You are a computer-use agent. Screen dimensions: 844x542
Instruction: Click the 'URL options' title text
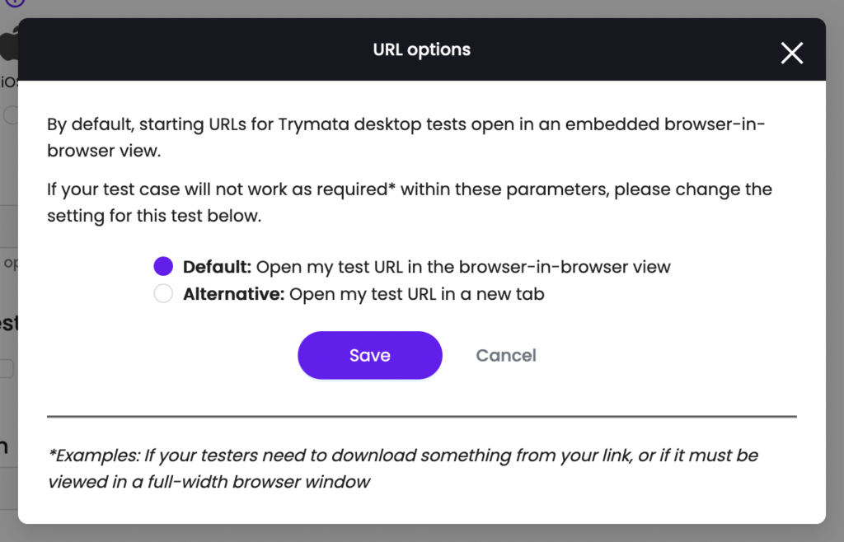click(421, 49)
